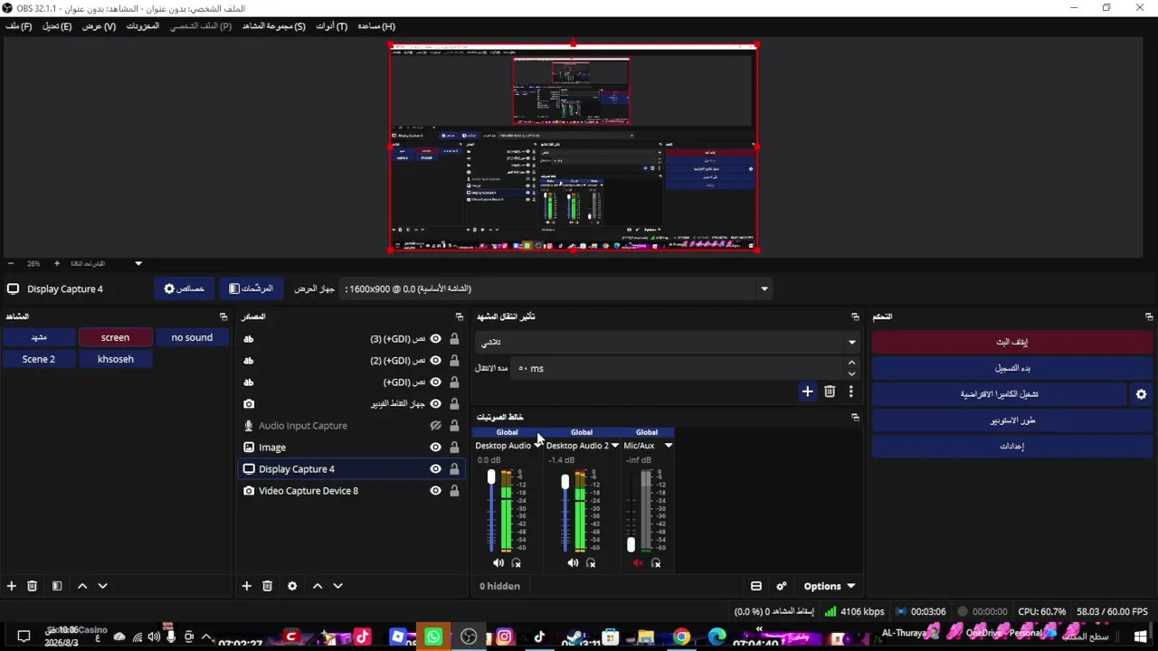Image resolution: width=1158 pixels, height=651 pixels.
Task: Open advanced audio properties gears icon
Action: tap(782, 586)
